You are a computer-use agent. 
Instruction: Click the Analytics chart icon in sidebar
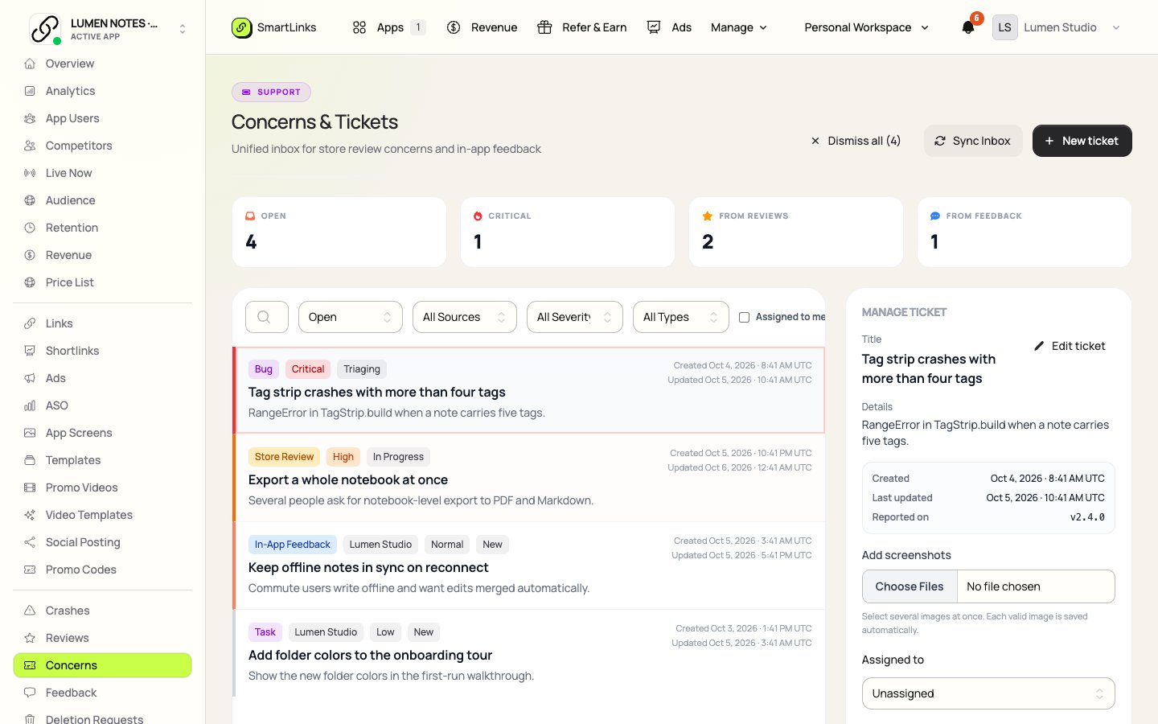point(30,91)
